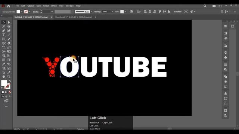Select the Perspective Grid tool
Image resolution: width=239 pixels, height=134 pixels.
[9, 56]
